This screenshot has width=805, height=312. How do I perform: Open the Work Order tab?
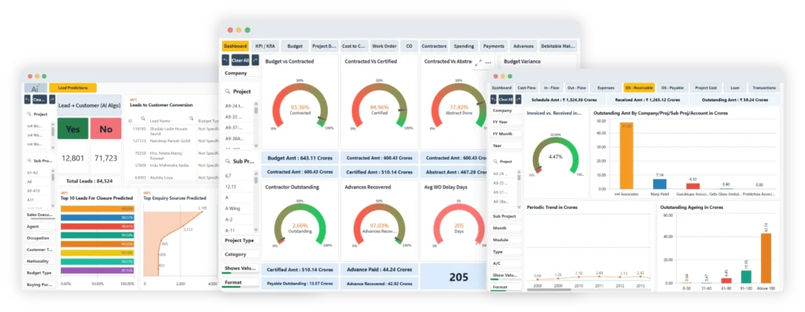(x=384, y=46)
